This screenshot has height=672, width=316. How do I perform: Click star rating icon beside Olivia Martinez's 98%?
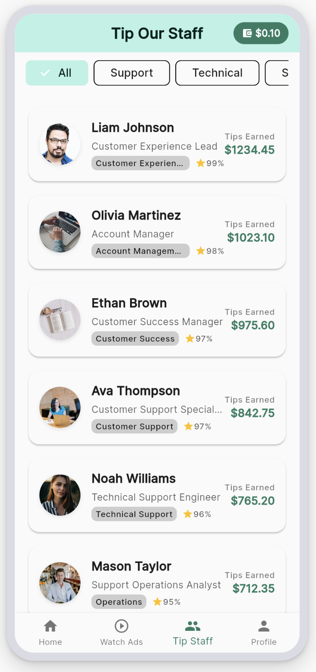tap(201, 251)
